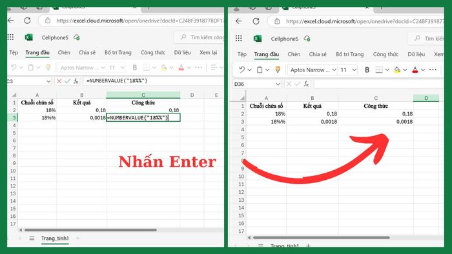Click the Paste clipboard icon in left window
Image resolution: width=452 pixels, height=254 pixels.
pyautogui.click(x=30, y=68)
